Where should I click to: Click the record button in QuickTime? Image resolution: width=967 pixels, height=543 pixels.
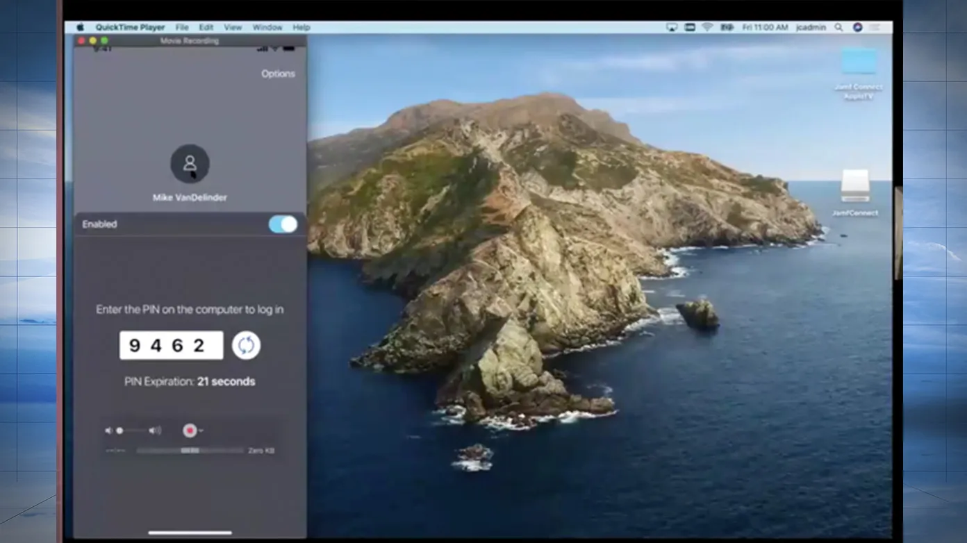point(189,431)
